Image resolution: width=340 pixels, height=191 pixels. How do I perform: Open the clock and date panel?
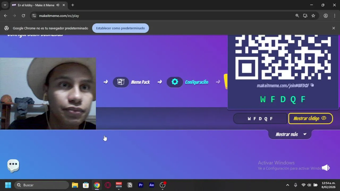(x=329, y=185)
